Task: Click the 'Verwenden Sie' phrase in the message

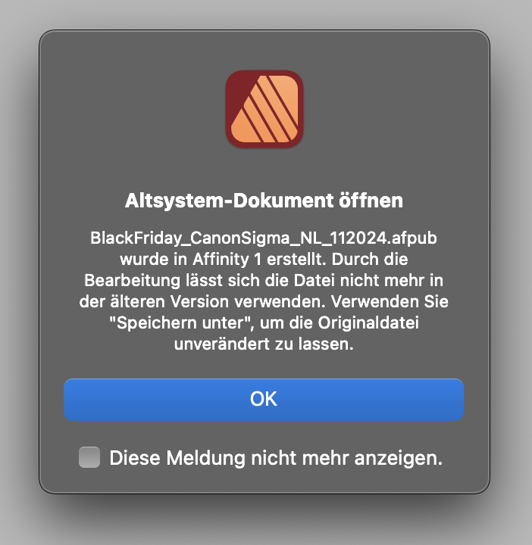Action: click(390, 302)
